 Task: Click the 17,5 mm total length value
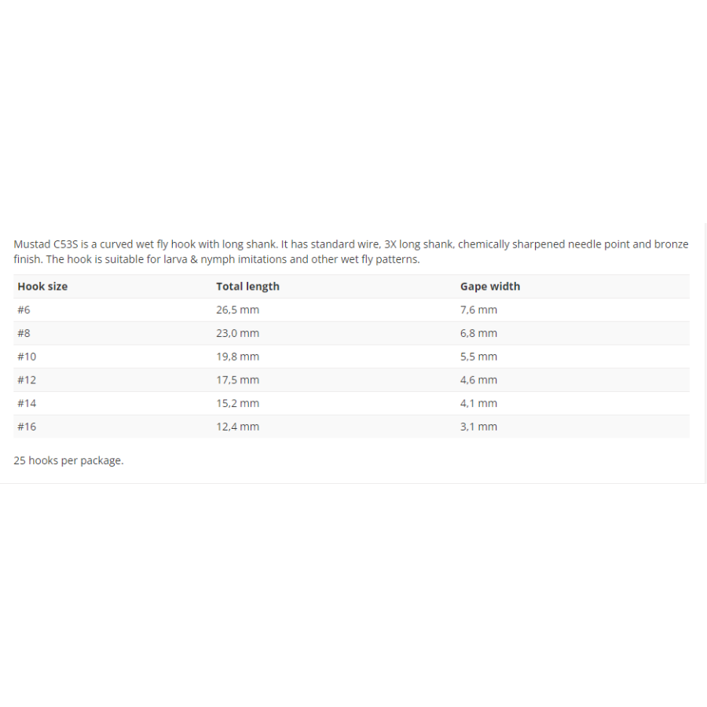point(237,380)
